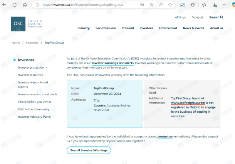
Task: Go to Home breadcrumb
Action: 16,43
